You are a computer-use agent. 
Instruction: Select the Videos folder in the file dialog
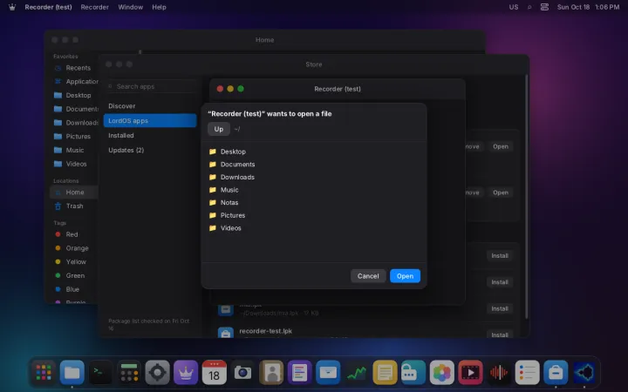click(x=314, y=228)
